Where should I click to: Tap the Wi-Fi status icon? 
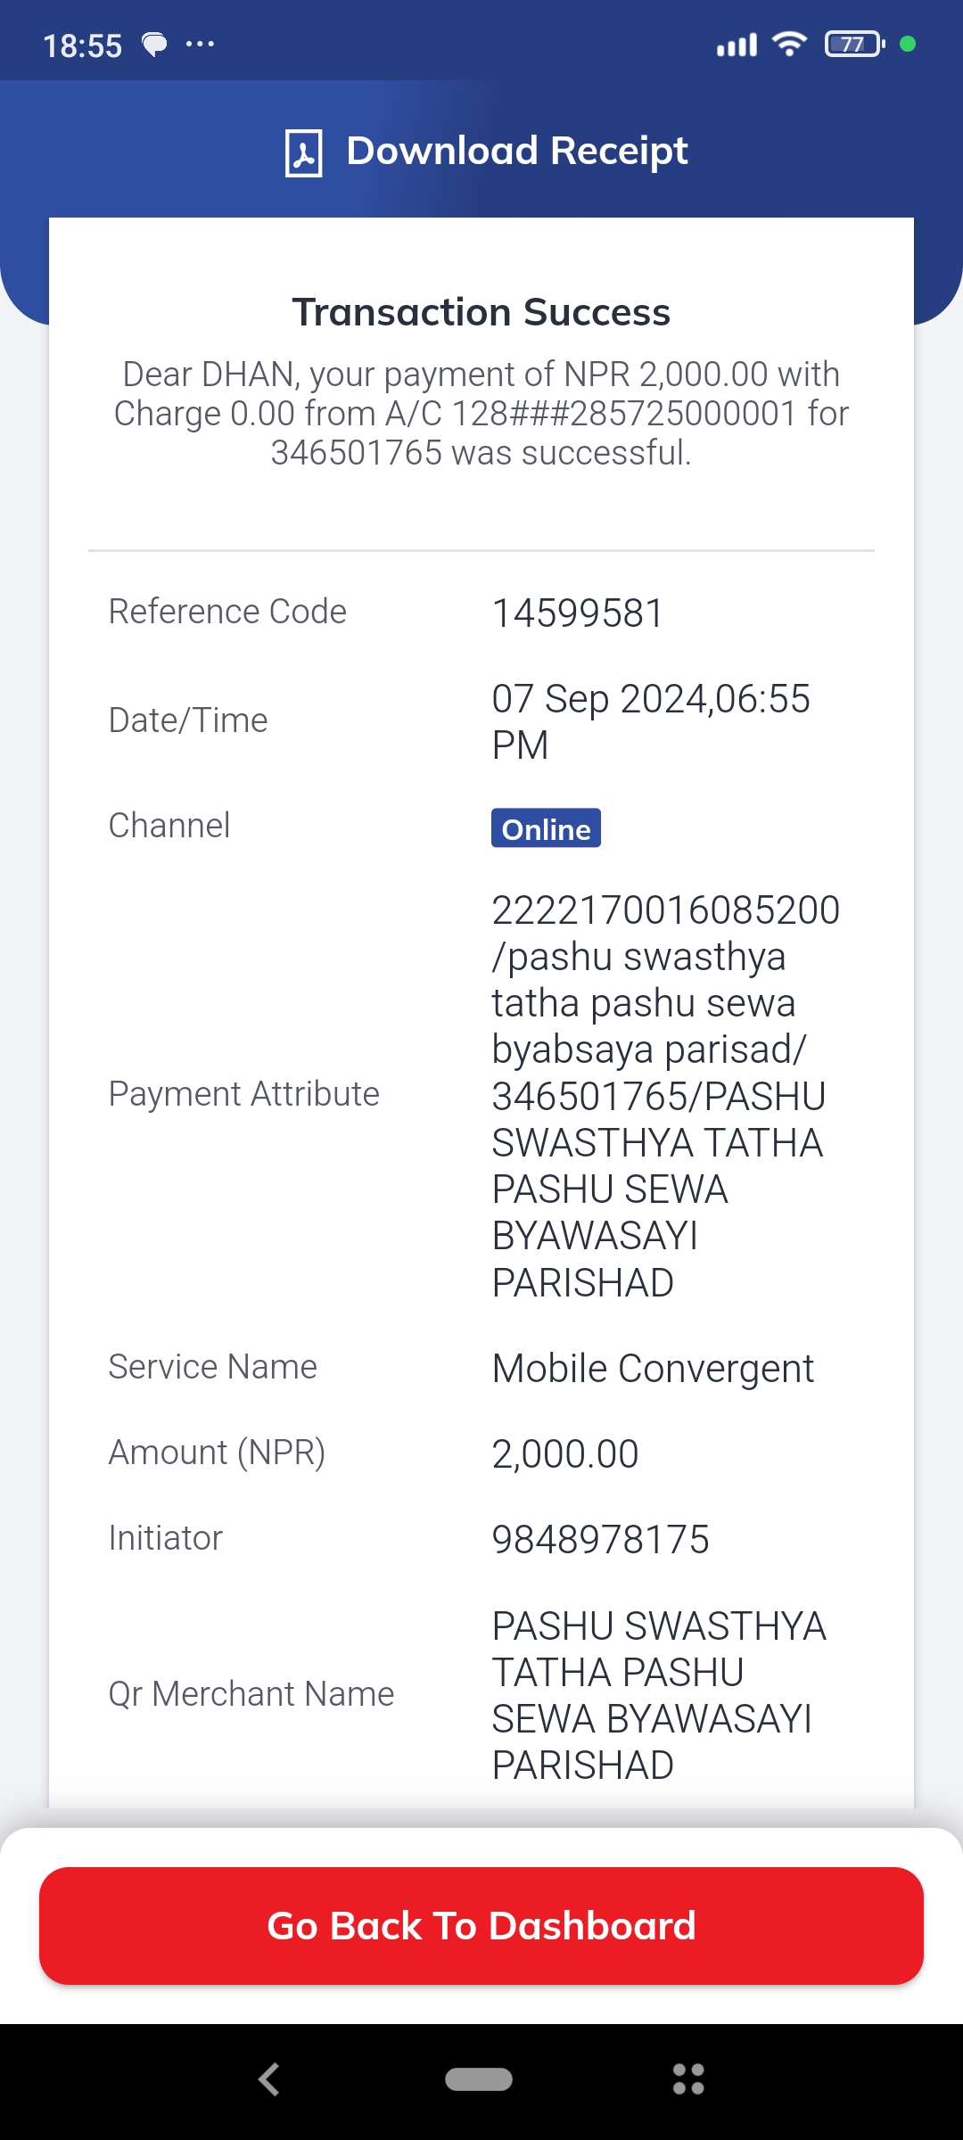point(789,44)
